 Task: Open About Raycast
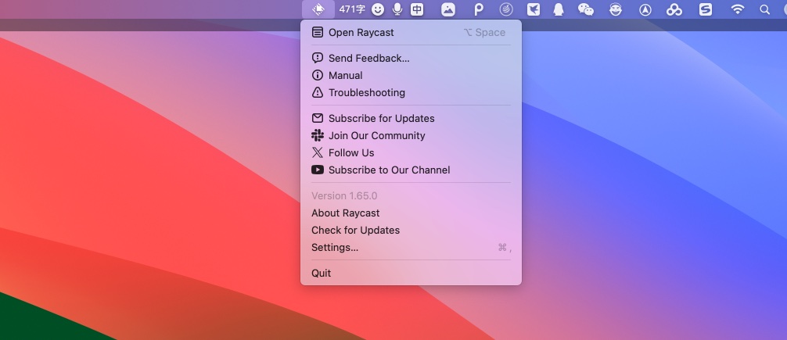pyautogui.click(x=411, y=213)
